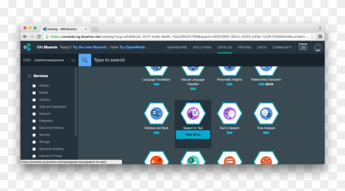The width and height of the screenshot is (345, 191).
Task: Click the browser forward arrow
Action: pos(32,36)
